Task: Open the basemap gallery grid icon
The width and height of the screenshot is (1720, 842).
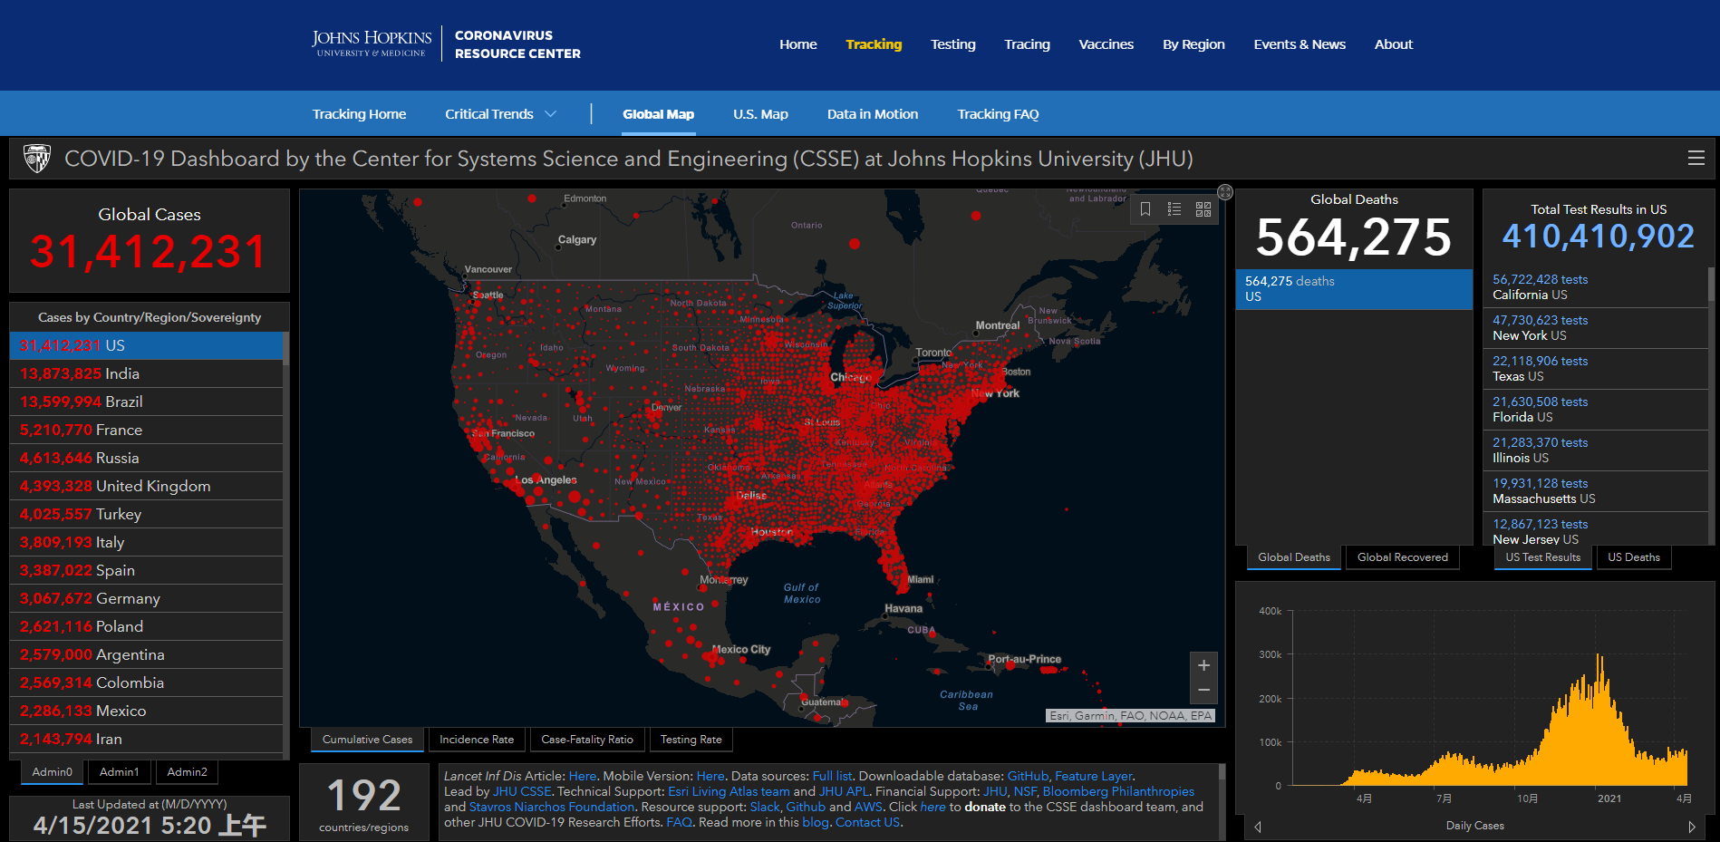Action: point(1203,209)
